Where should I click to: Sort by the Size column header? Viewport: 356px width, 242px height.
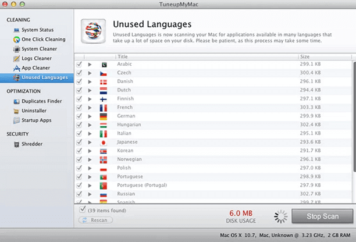[x=325, y=56]
